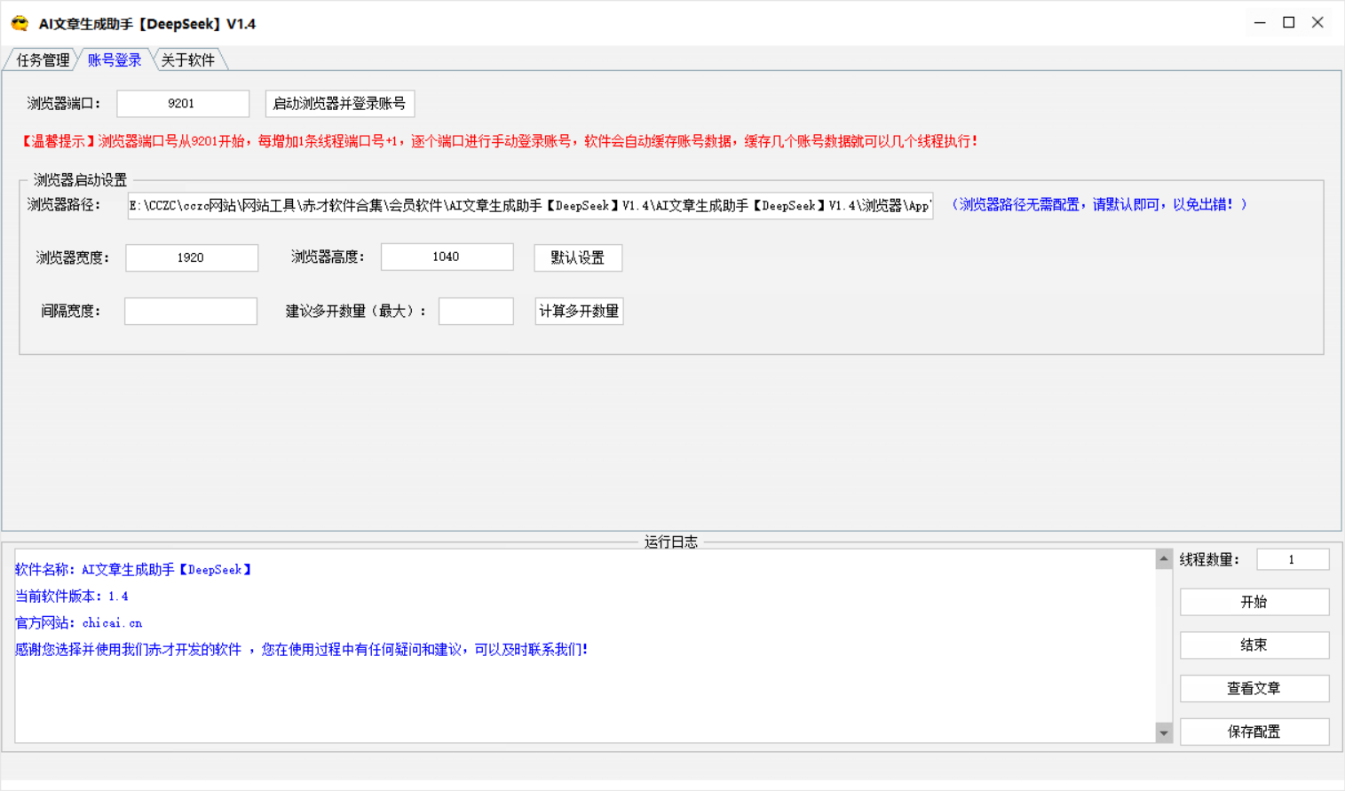
Task: Click log line 当前软件版本: 1.4
Action: tap(72, 597)
